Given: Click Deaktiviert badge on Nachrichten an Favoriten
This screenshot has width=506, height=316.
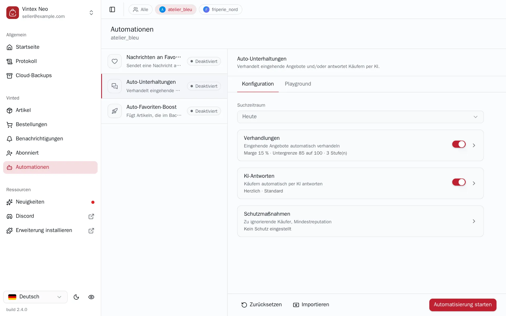Looking at the screenshot, I should point(204,61).
